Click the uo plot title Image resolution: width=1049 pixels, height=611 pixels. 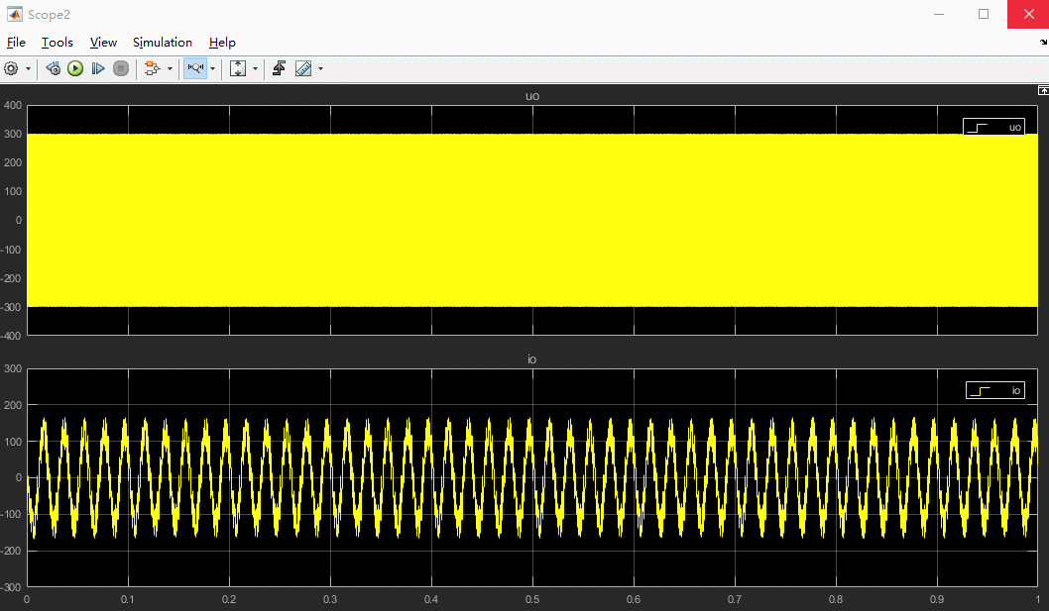pyautogui.click(x=532, y=96)
